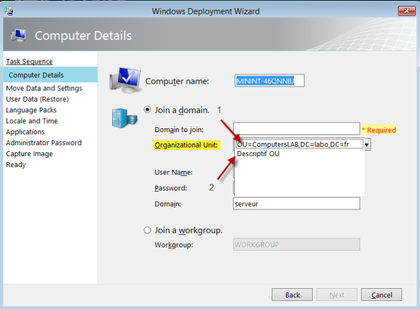
Task: Open the Organizational Unit dropdown arrow
Action: 367,145
